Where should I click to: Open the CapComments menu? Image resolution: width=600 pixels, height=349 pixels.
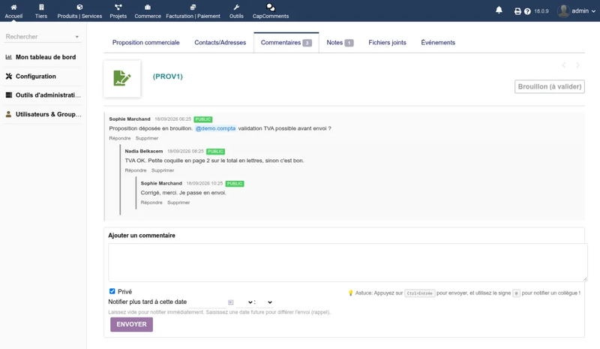271,11
